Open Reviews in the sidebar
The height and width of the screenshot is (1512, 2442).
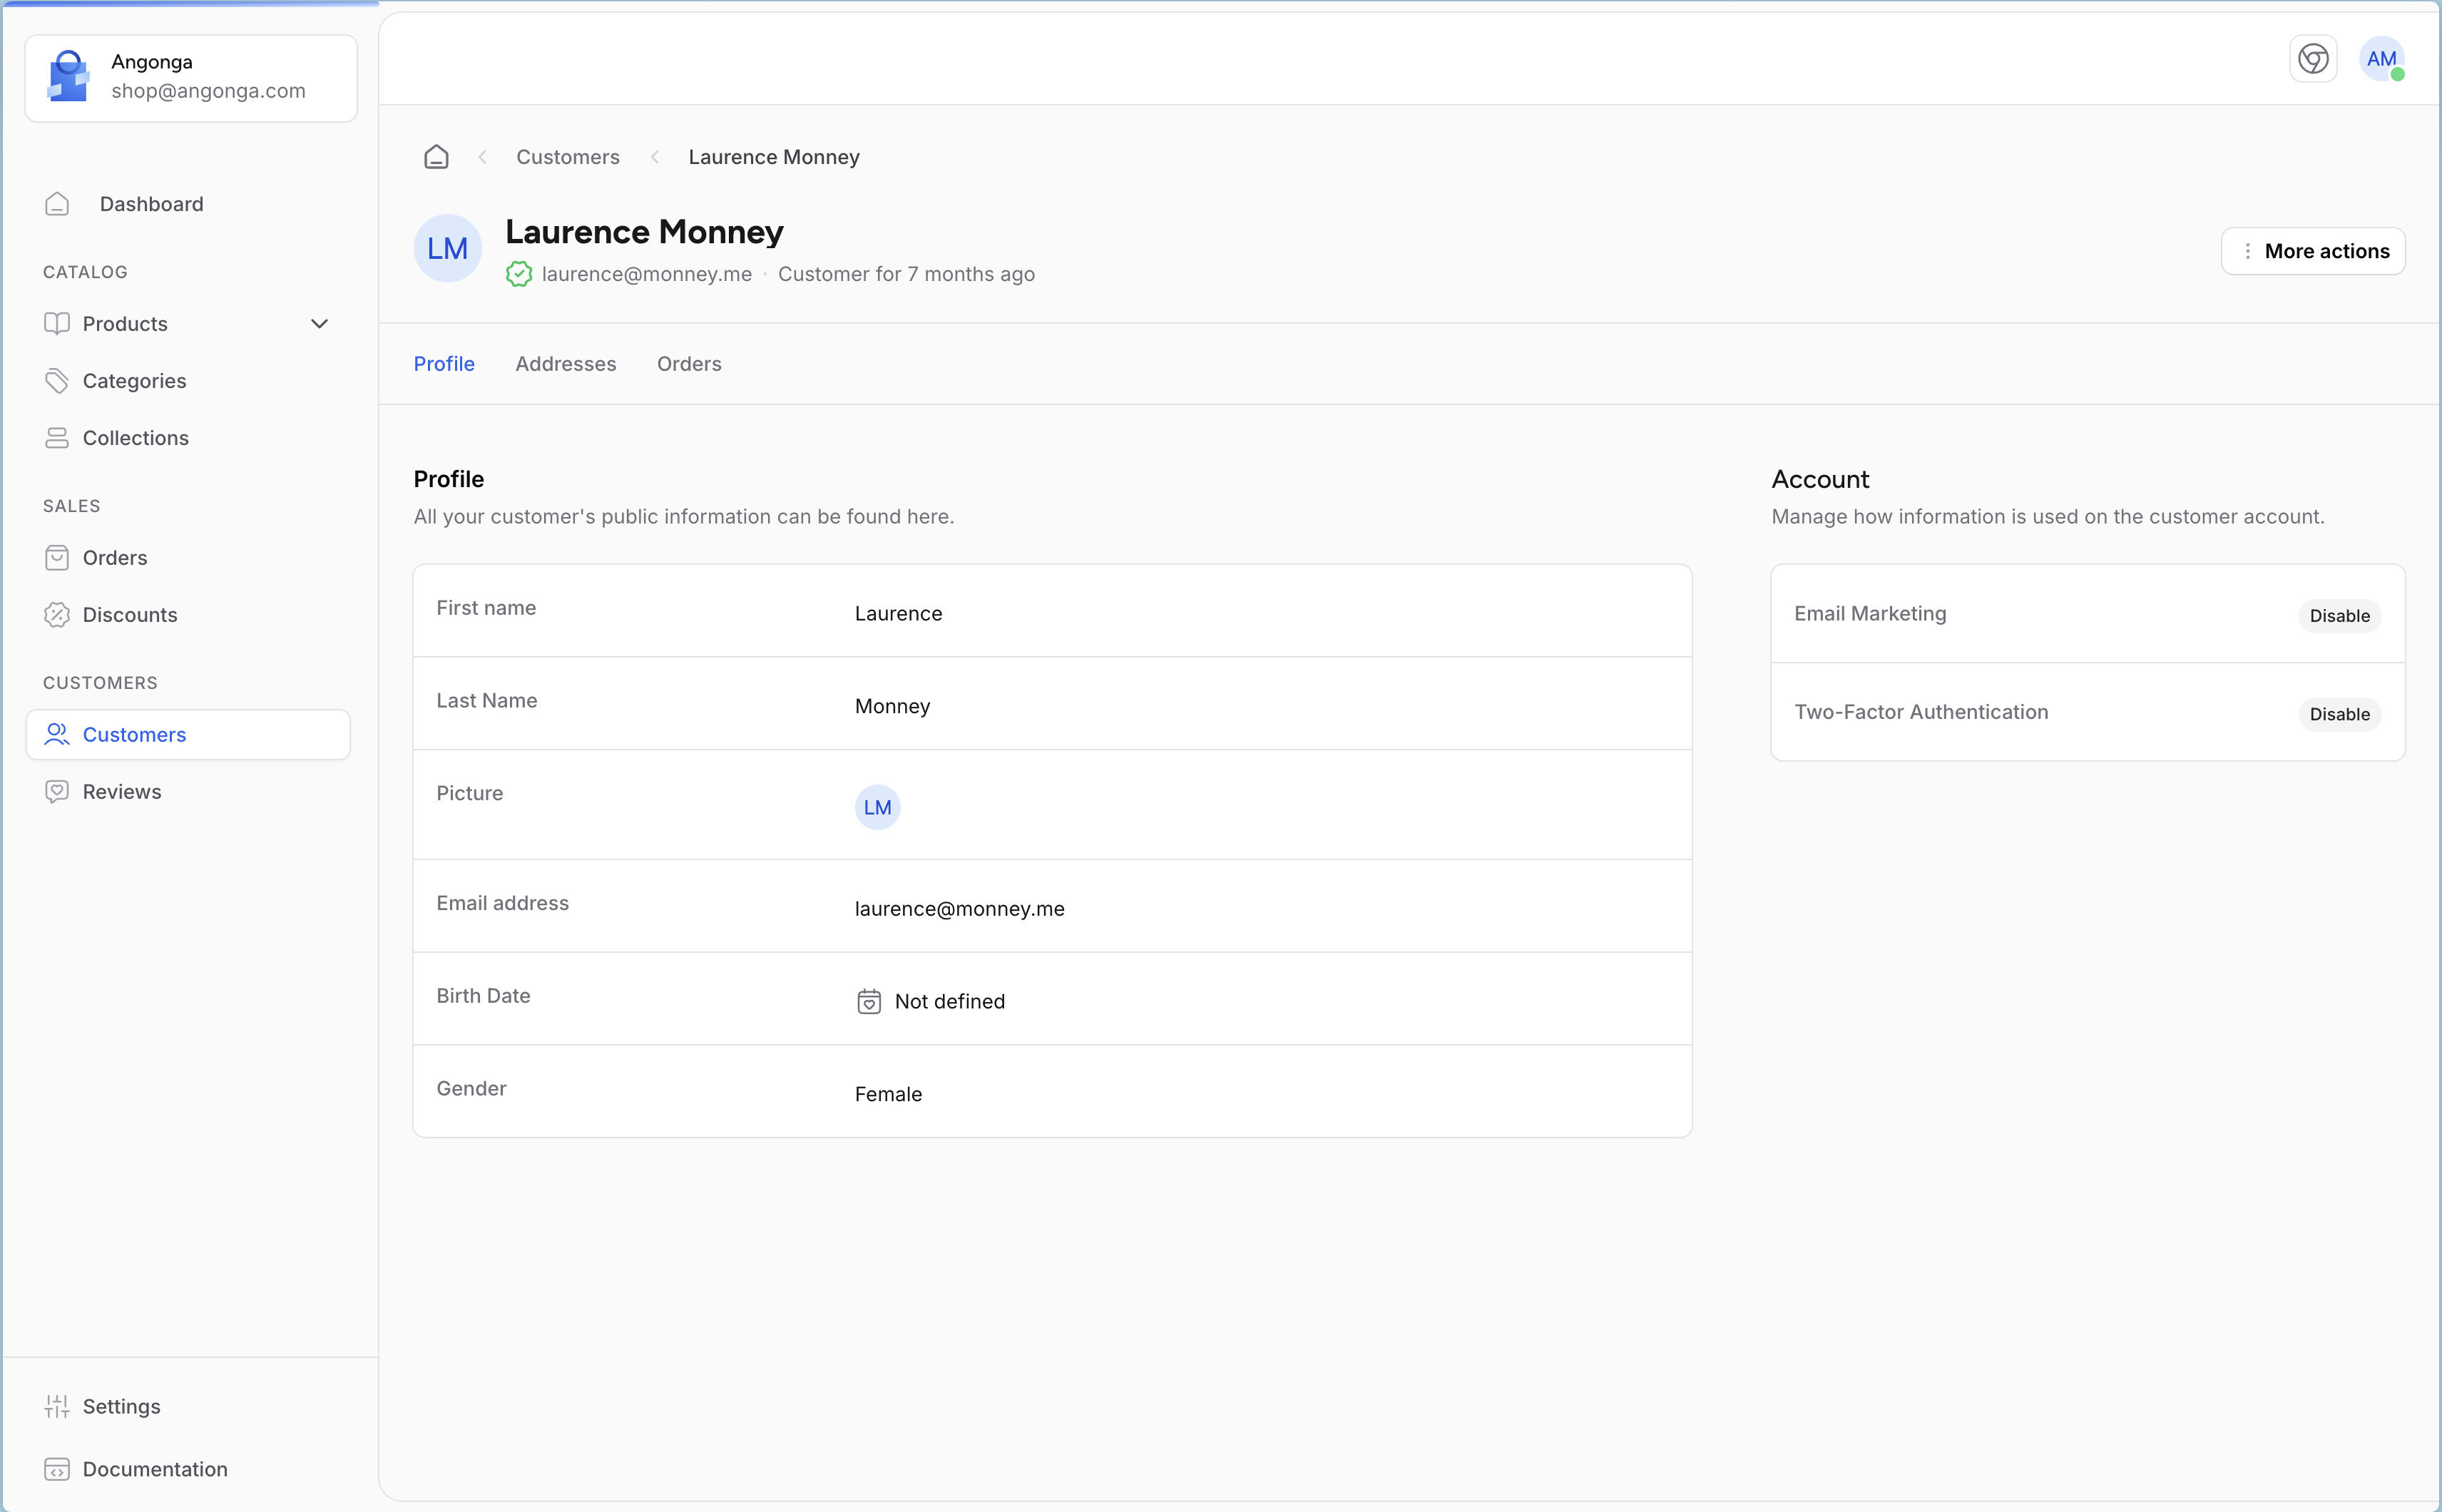click(x=121, y=792)
